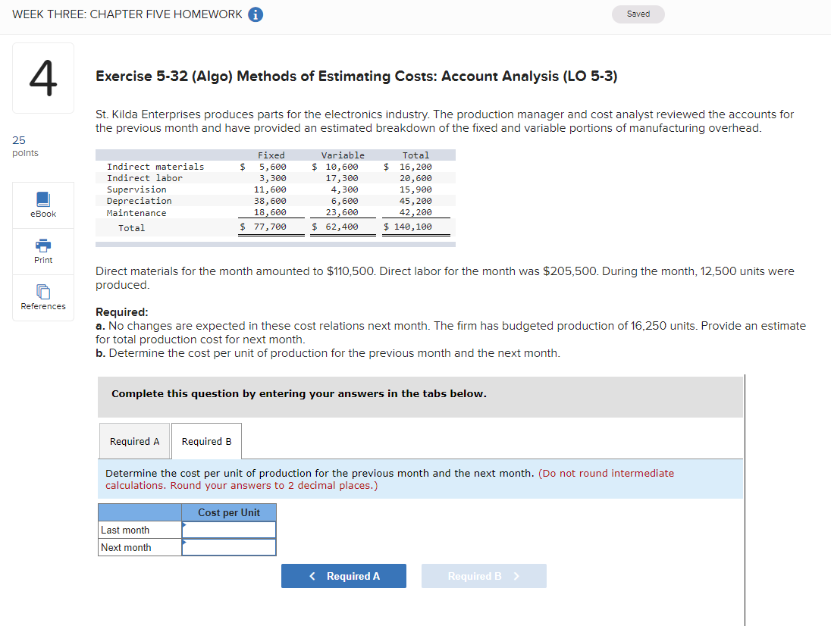Click the Required B navigation button

[x=484, y=576]
